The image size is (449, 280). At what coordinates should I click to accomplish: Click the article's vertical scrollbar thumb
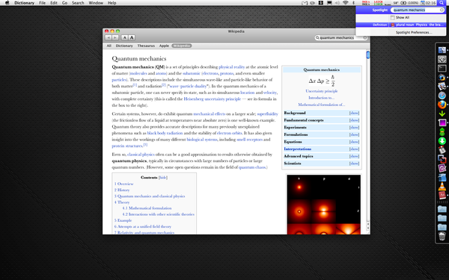[367, 55]
